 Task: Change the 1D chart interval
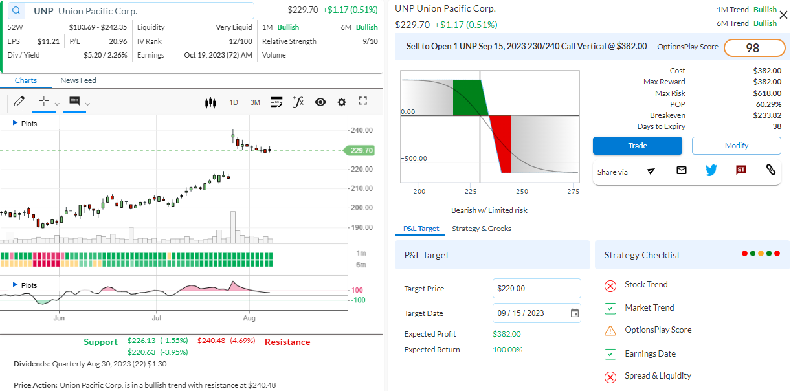(x=234, y=102)
